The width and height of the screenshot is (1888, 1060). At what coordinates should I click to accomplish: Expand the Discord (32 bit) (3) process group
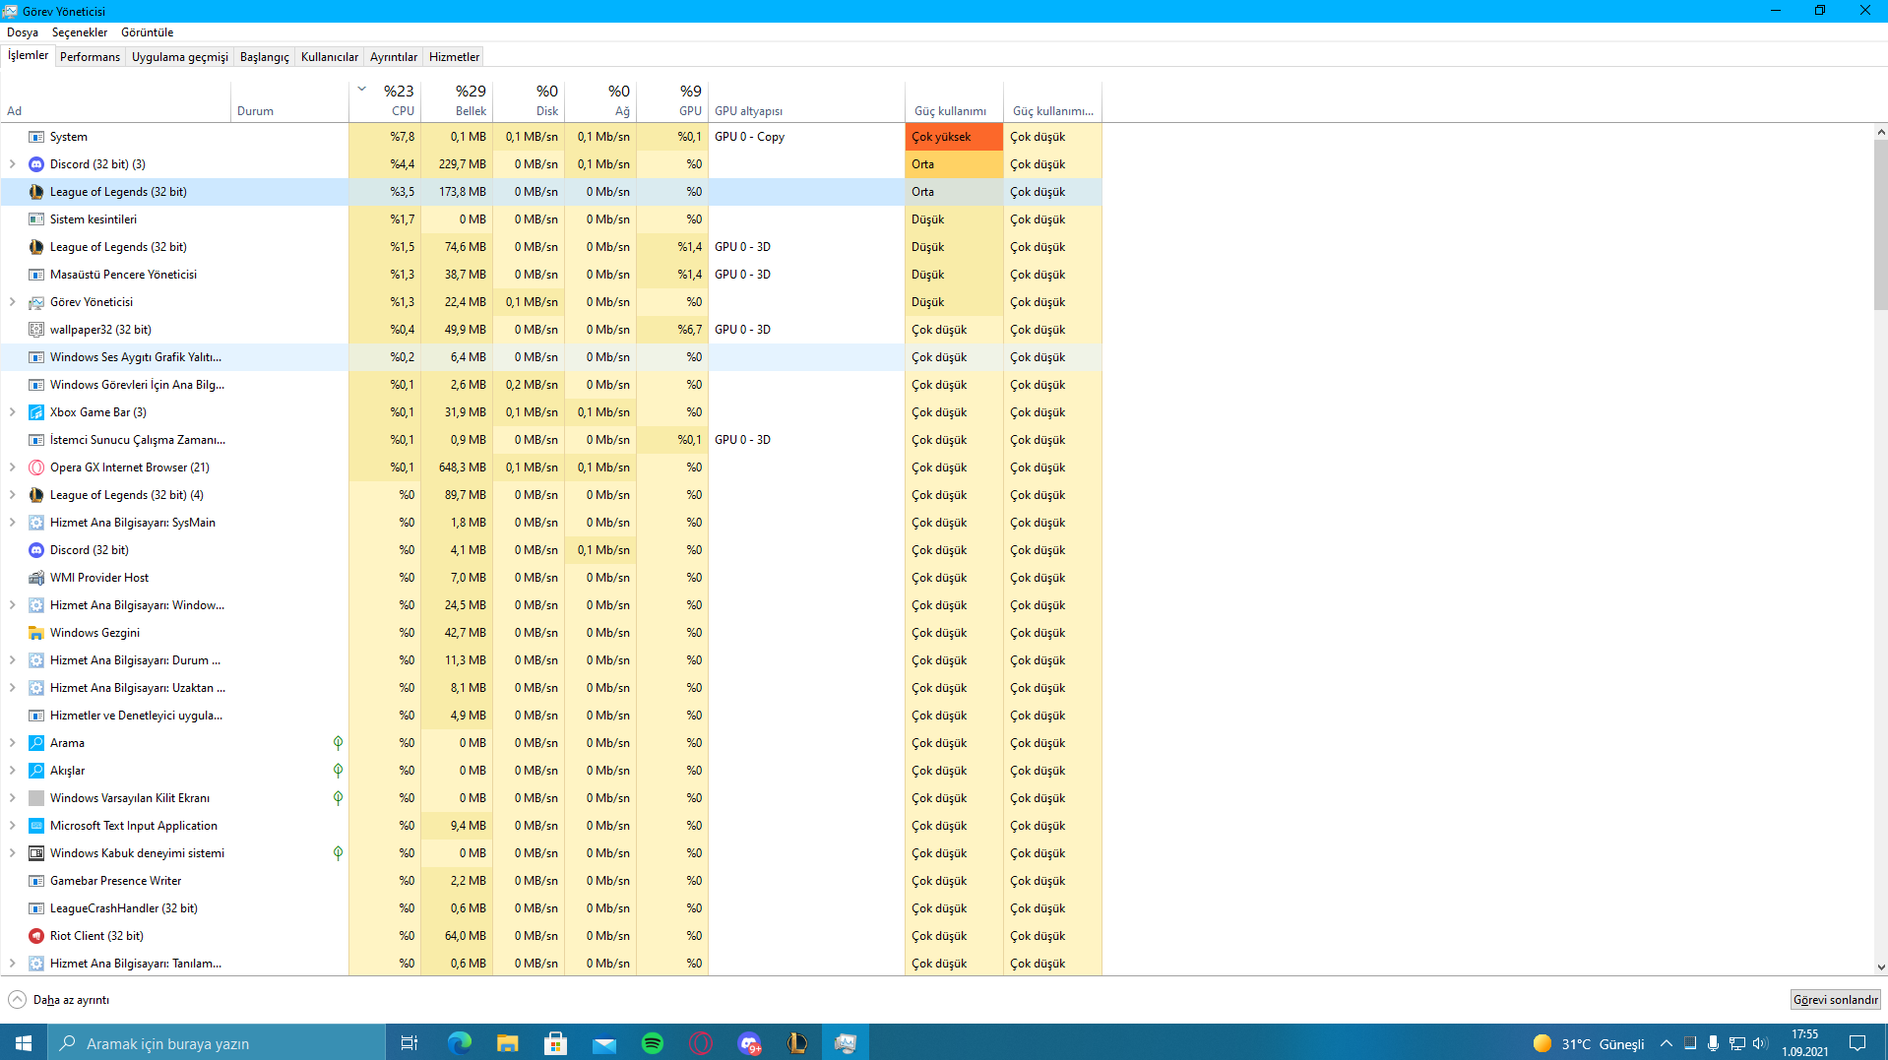(x=13, y=164)
